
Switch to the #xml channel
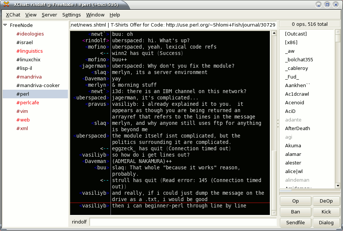22,129
